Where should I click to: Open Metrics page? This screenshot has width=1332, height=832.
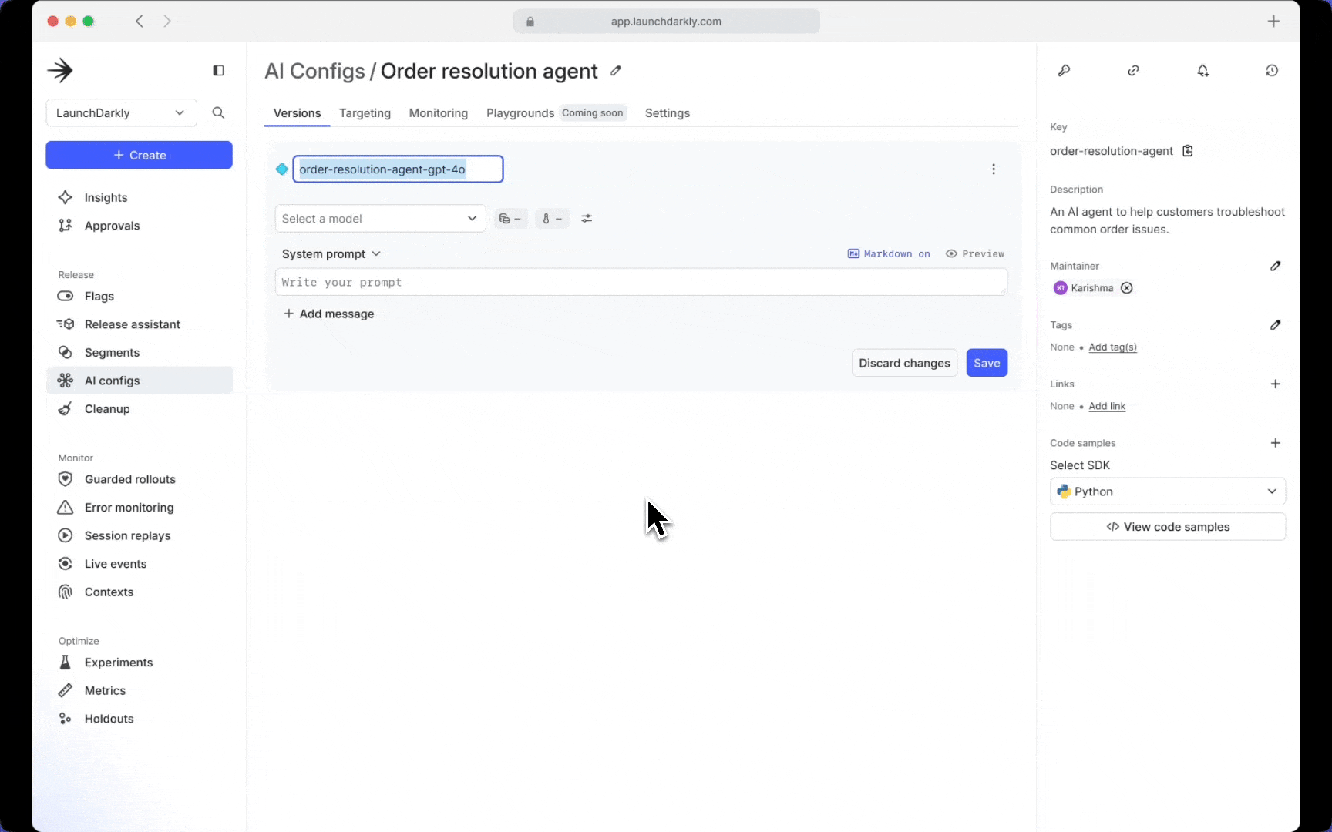pos(139,691)
